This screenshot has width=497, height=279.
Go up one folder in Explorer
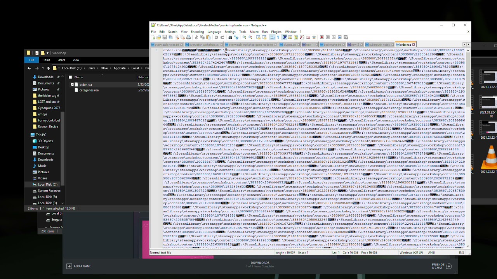(x=48, y=68)
